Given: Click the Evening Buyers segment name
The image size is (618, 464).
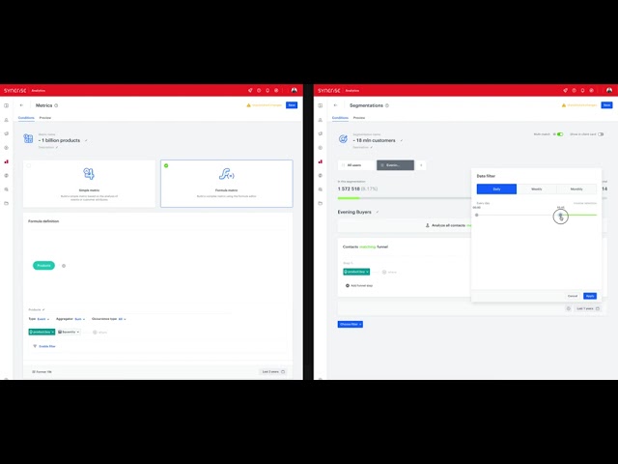Looking at the screenshot, I should 354,213.
